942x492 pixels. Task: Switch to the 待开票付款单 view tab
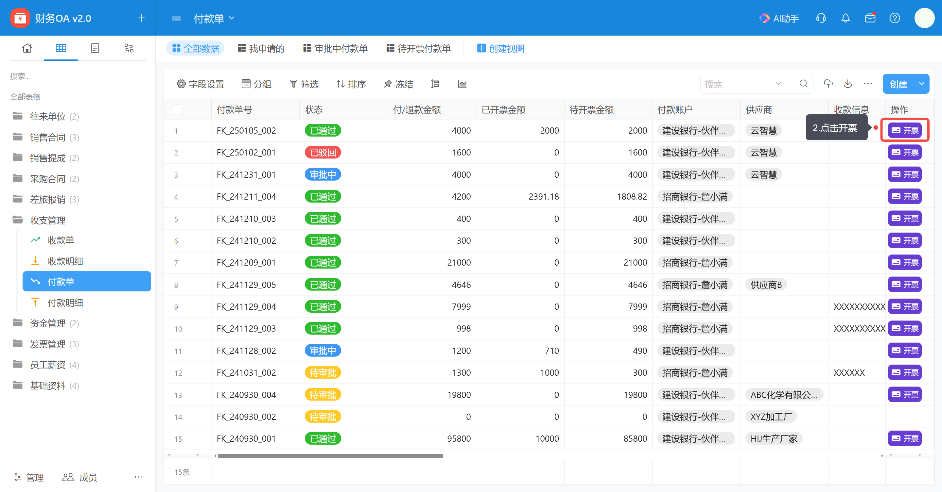419,48
